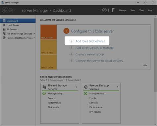Hide the welcome tile
The width and height of the screenshot is (157, 126).
[x=145, y=65]
